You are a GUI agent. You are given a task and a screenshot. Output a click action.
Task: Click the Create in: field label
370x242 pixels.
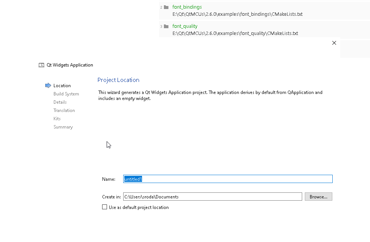click(112, 197)
